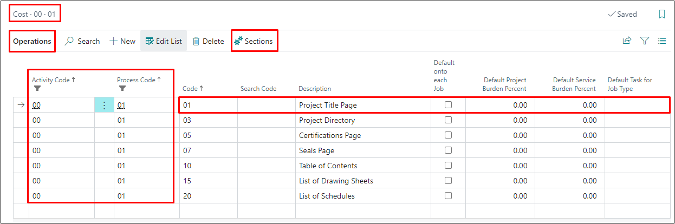The width and height of the screenshot is (675, 224).
Task: Check Default onto each Job for Project Title Page
Action: coord(448,105)
